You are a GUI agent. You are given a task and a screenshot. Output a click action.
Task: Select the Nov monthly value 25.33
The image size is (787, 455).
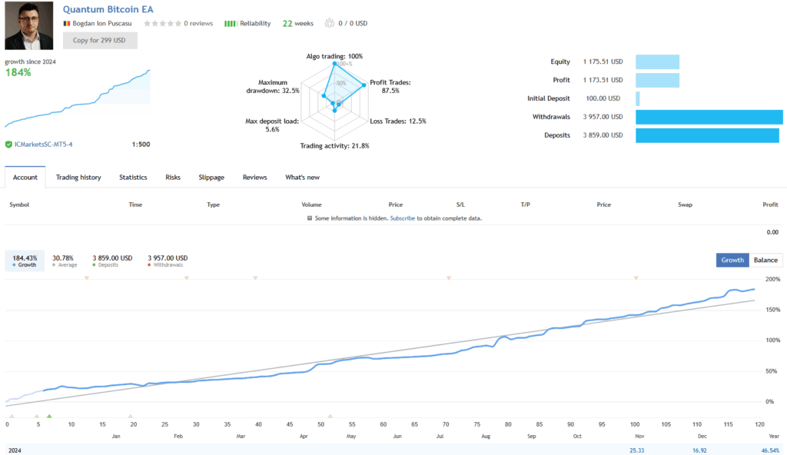point(637,450)
